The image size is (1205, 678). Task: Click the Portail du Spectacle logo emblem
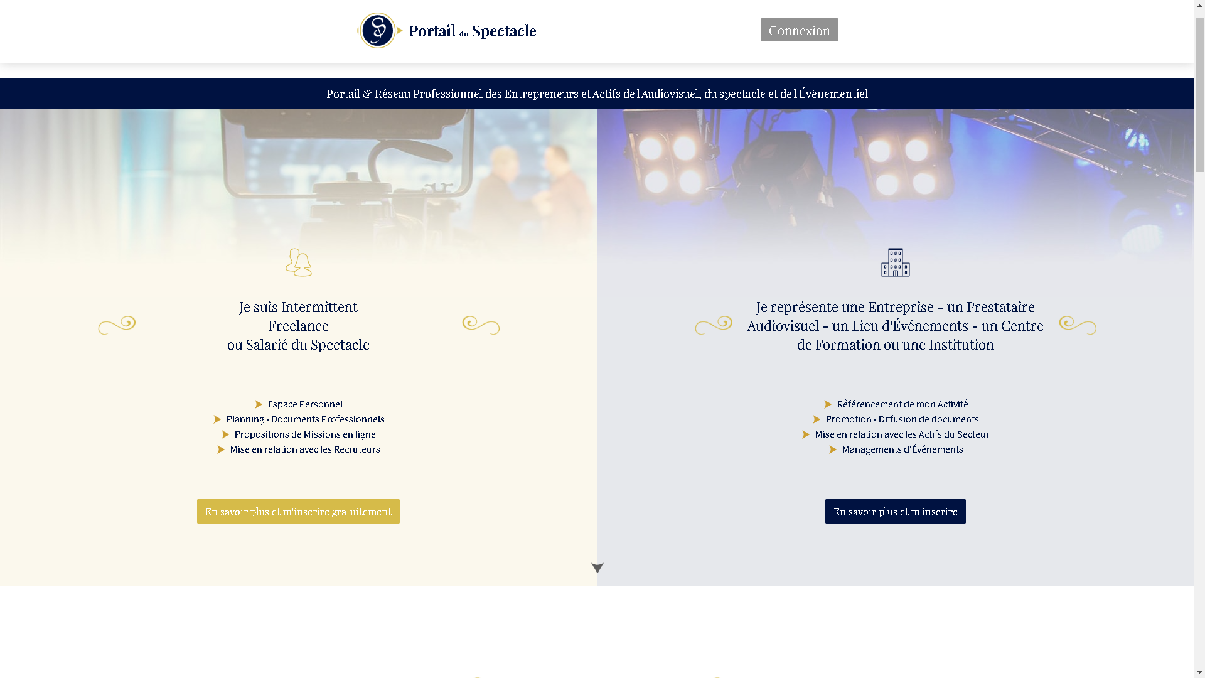380,30
